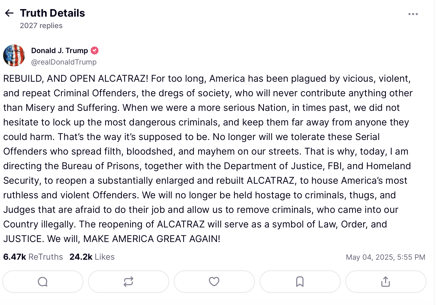
Task: Click the red verified badge
Action: coord(95,50)
